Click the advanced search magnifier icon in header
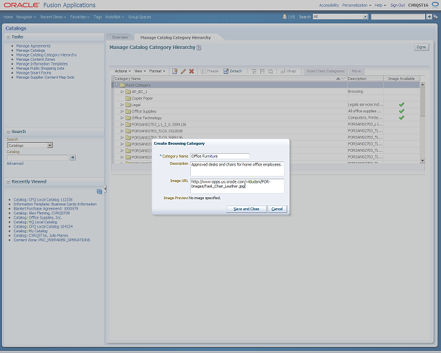Image resolution: width=441 pixels, height=353 pixels. (x=435, y=17)
